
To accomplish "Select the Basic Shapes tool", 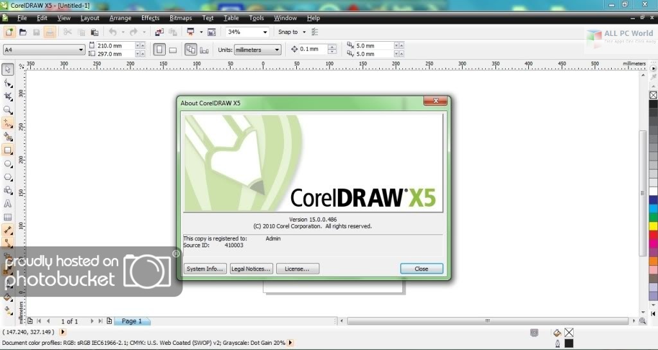I will pyautogui.click(x=8, y=190).
